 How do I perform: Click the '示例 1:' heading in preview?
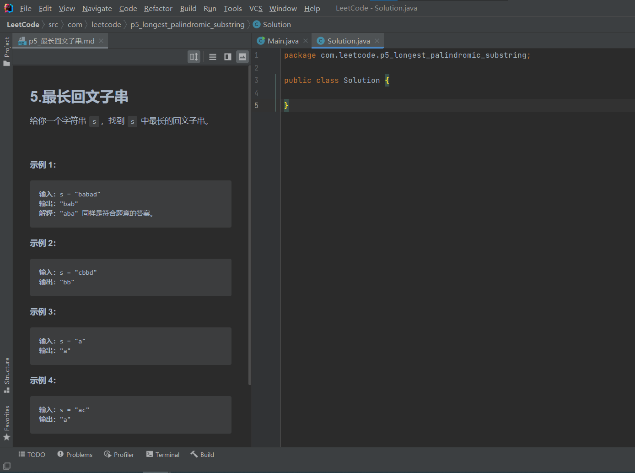pyautogui.click(x=43, y=165)
